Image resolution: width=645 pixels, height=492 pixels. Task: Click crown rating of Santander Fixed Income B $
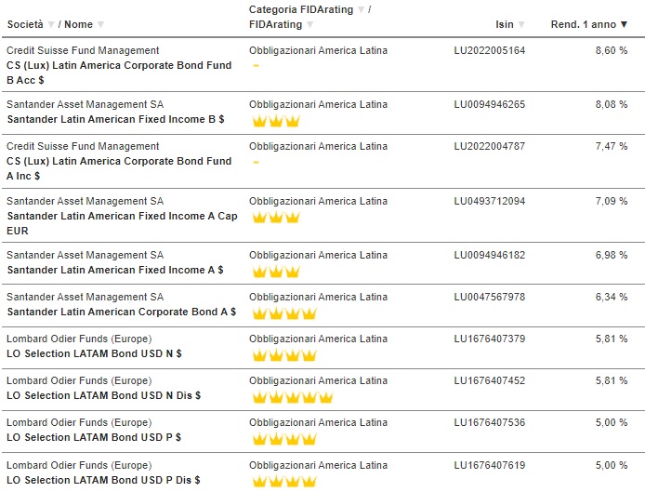pyautogui.click(x=276, y=121)
